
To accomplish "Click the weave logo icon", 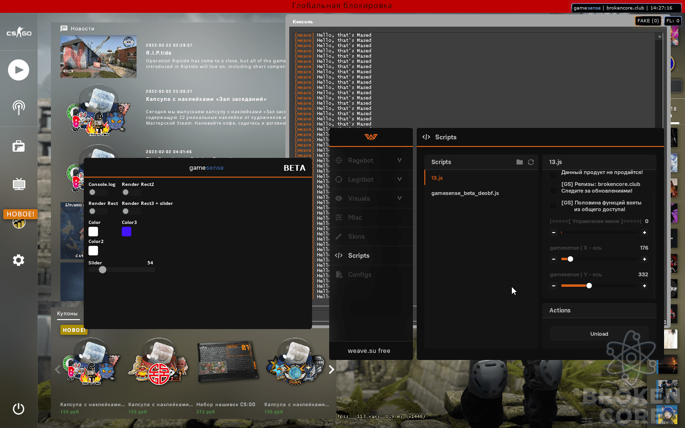I will click(x=371, y=137).
